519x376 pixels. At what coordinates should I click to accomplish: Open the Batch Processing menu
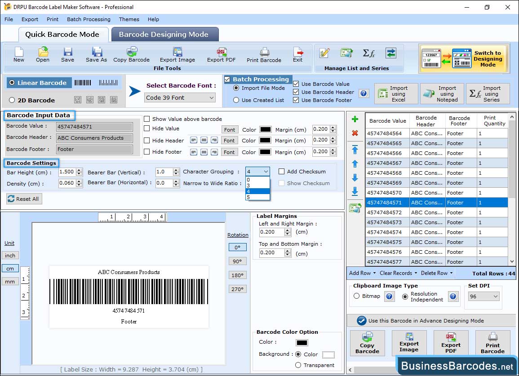click(89, 19)
